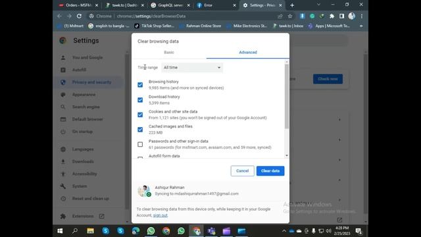The image size is (421, 237).
Task: Click the Clear data button
Action: [270, 171]
